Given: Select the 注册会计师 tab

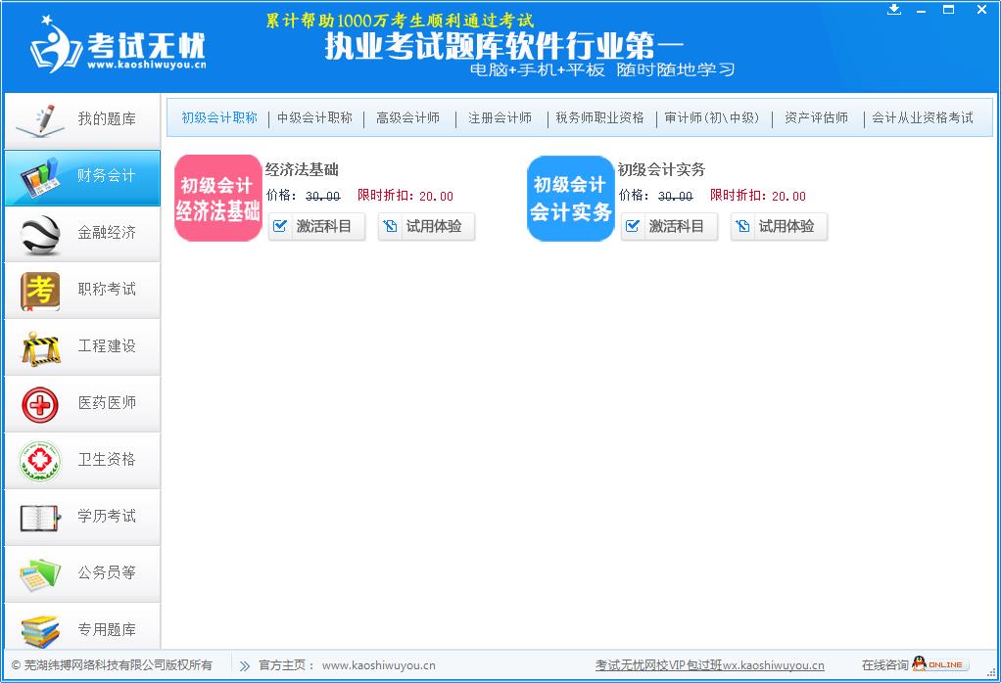Looking at the screenshot, I should pyautogui.click(x=500, y=118).
